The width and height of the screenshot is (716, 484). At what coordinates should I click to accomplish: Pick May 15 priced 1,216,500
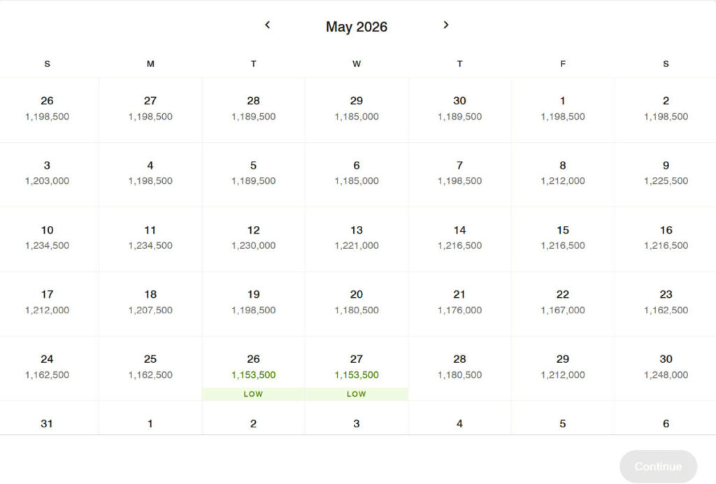click(x=563, y=238)
